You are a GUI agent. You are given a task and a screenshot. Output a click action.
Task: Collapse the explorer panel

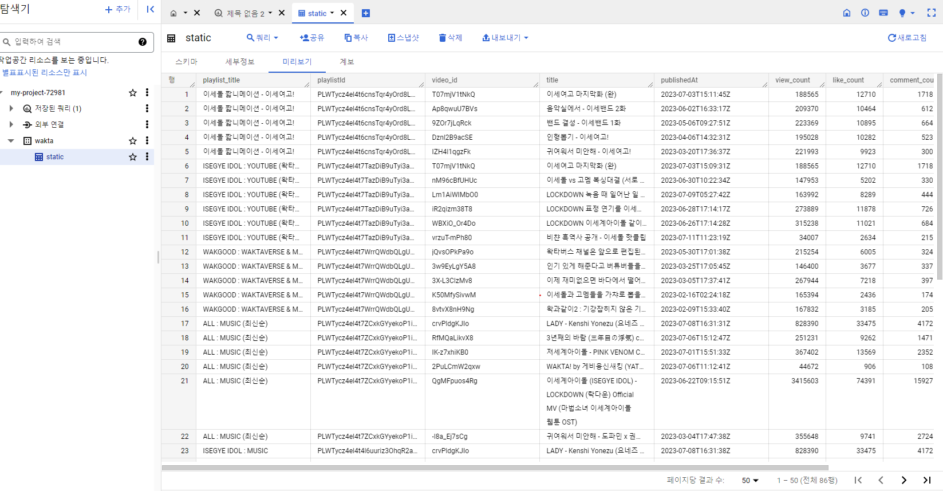pos(151,9)
